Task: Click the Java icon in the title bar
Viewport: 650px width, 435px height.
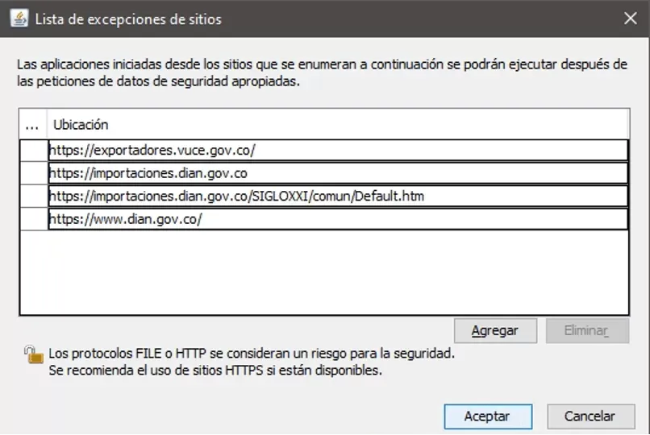Action: point(19,19)
